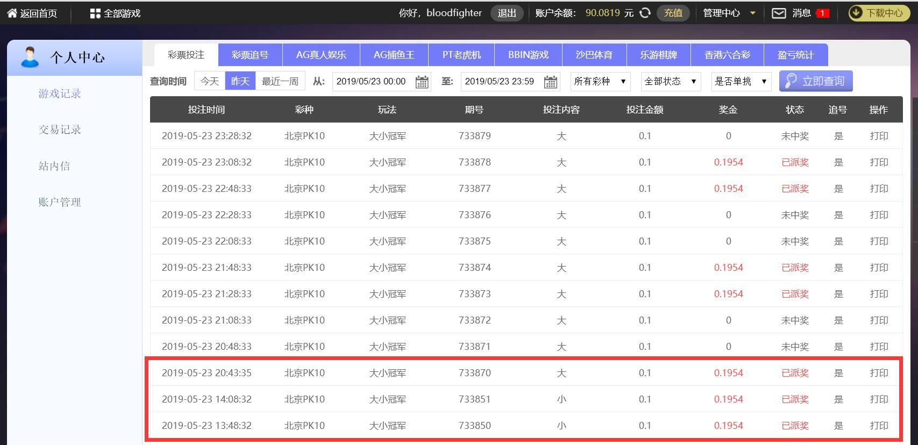This screenshot has width=918, height=445.
Task: Click the timestamp 2019-05-23 23:28:32
Action: coord(207,136)
